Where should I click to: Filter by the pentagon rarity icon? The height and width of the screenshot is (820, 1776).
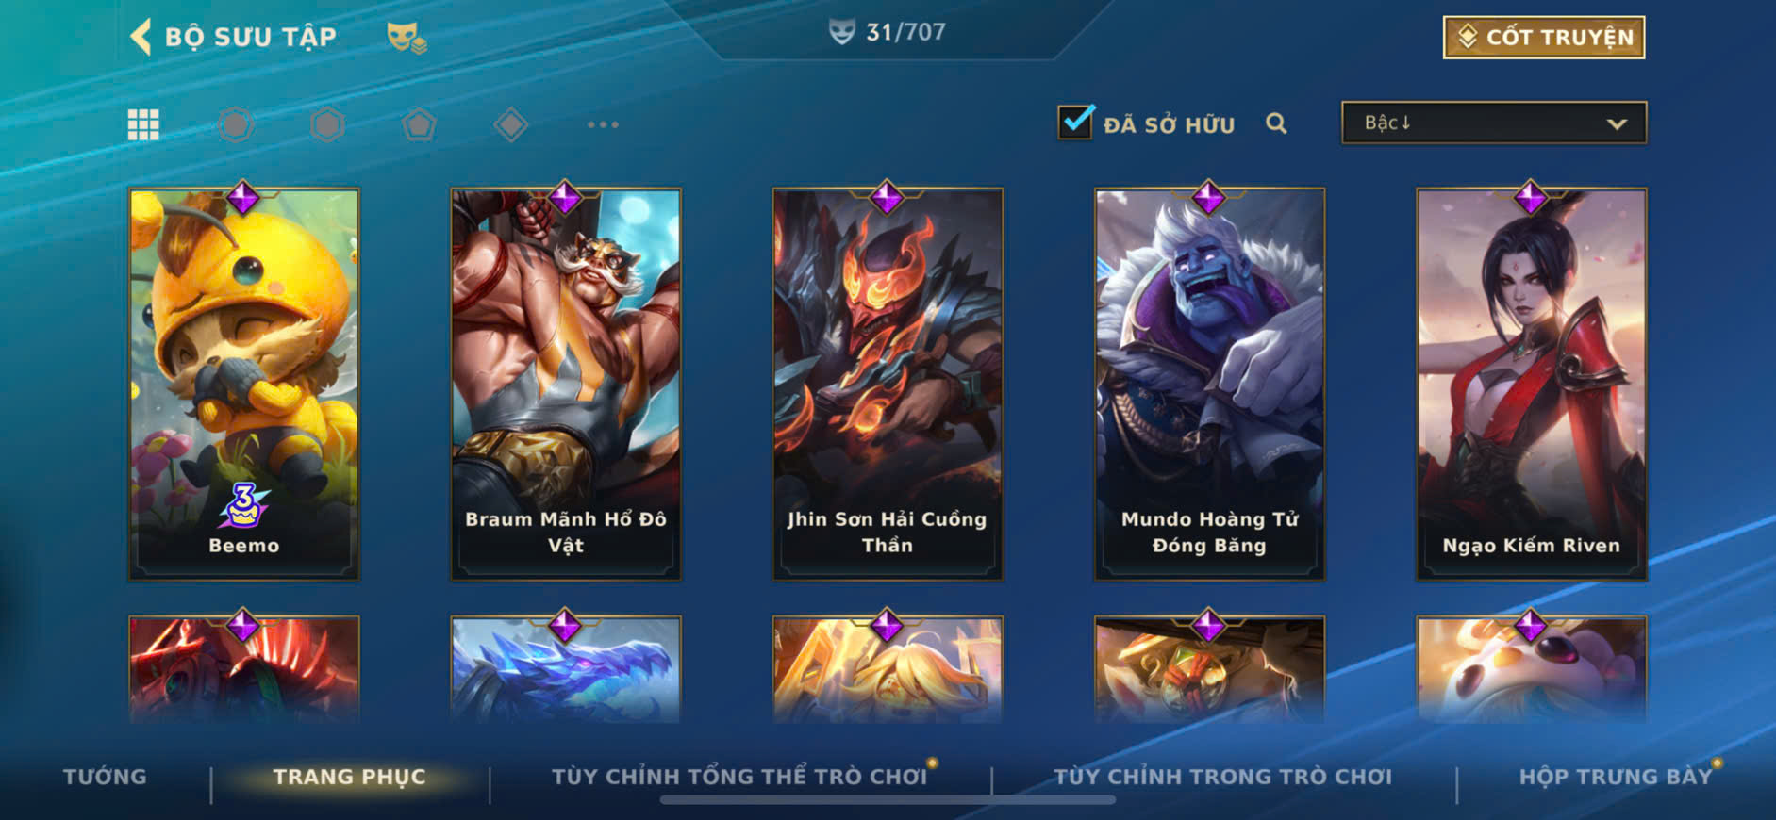click(x=419, y=124)
